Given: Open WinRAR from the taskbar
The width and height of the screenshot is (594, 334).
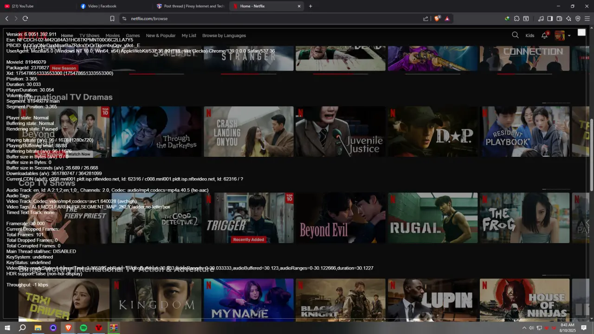Looking at the screenshot, I should [114, 328].
